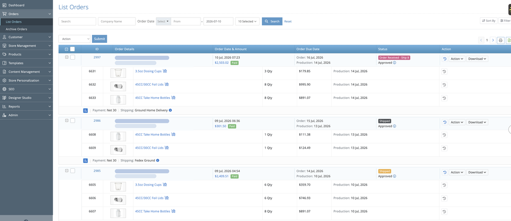Click cart icon next to item 6633's Take Home Bottles
The image size is (511, 221).
[173, 98]
